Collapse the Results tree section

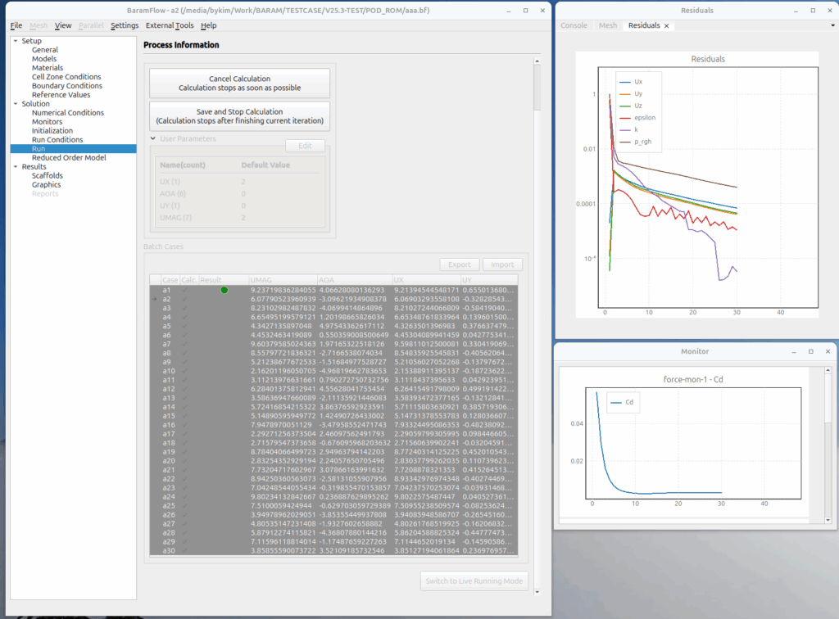15,167
